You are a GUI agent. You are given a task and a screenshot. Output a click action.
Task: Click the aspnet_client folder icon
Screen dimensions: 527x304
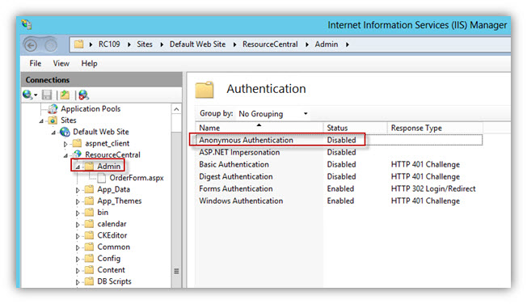(78, 143)
